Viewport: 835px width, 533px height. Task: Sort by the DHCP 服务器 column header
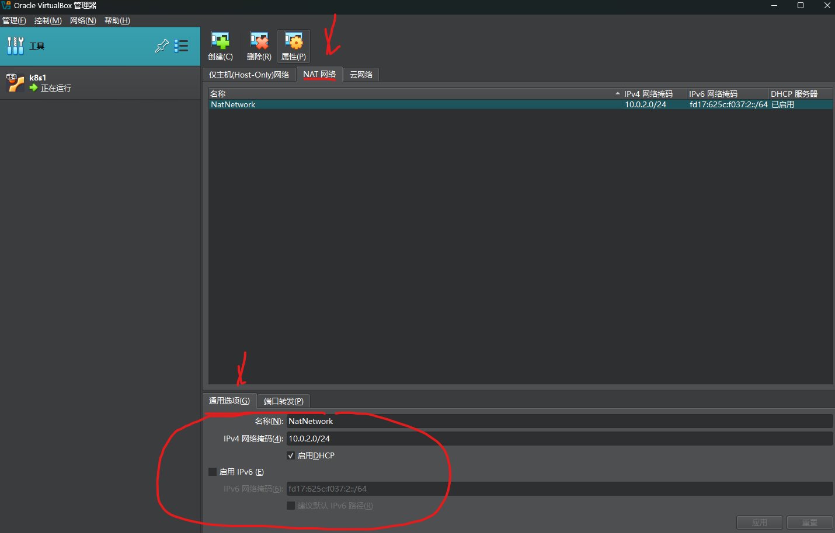tap(801, 94)
